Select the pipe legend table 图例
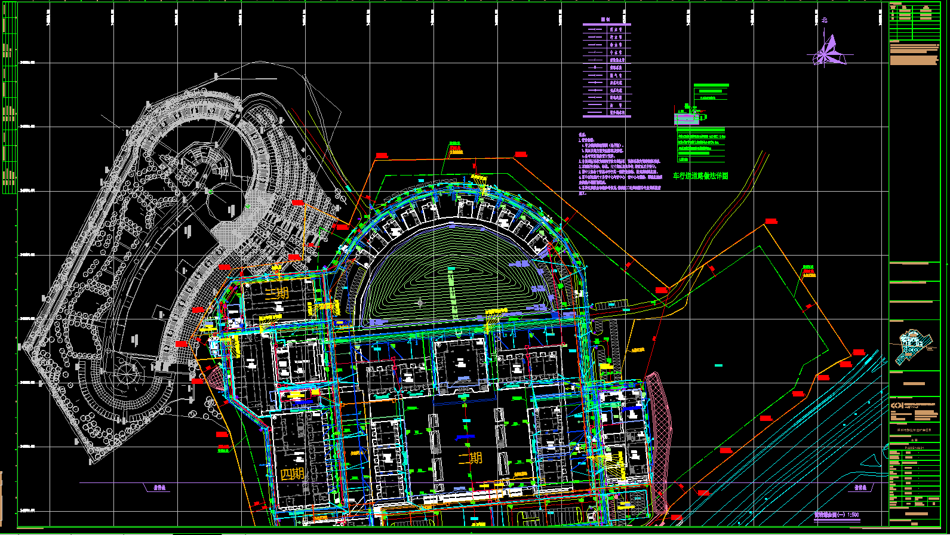This screenshot has width=950, height=535. 607,70
